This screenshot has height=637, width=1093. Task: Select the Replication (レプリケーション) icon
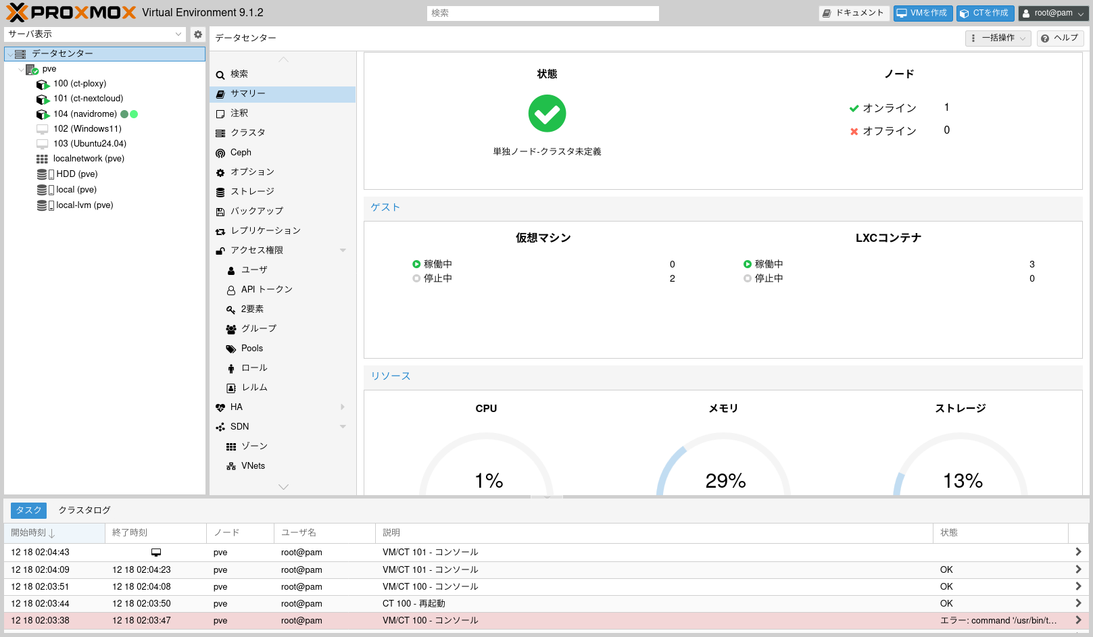click(x=221, y=230)
